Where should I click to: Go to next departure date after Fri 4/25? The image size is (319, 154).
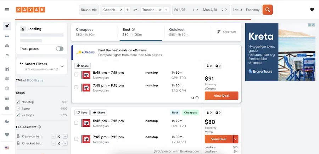[x=197, y=10]
